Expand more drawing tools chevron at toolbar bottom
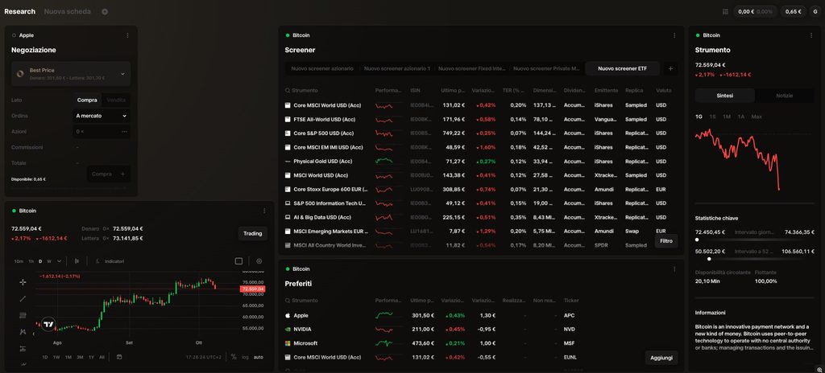The width and height of the screenshot is (825, 373). point(23,363)
